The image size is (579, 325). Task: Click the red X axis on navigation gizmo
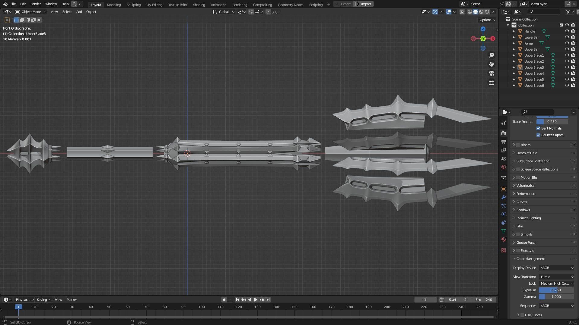tap(493, 39)
